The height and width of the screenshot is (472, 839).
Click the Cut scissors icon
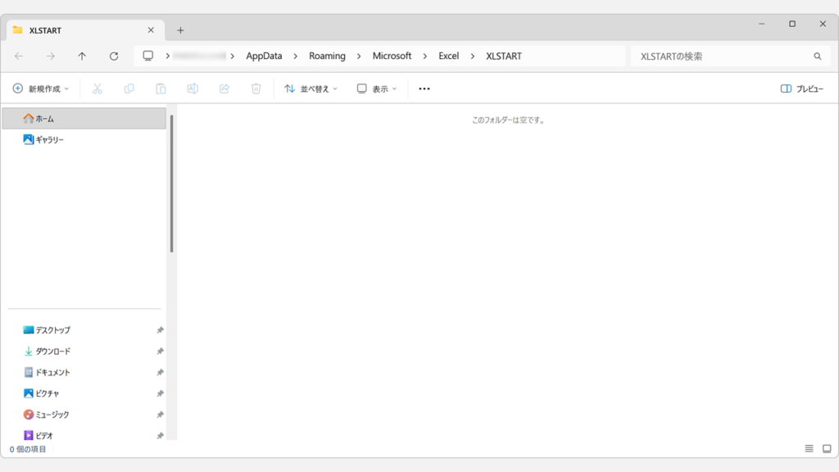click(98, 88)
